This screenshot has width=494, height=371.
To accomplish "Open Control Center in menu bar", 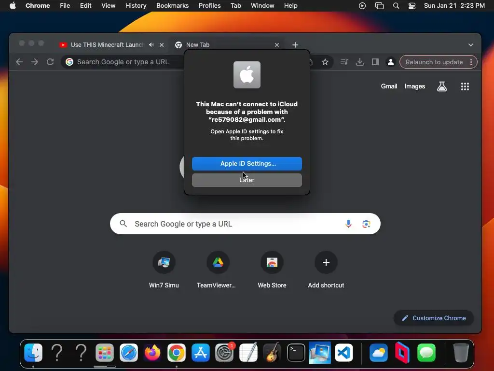I will (x=412, y=6).
